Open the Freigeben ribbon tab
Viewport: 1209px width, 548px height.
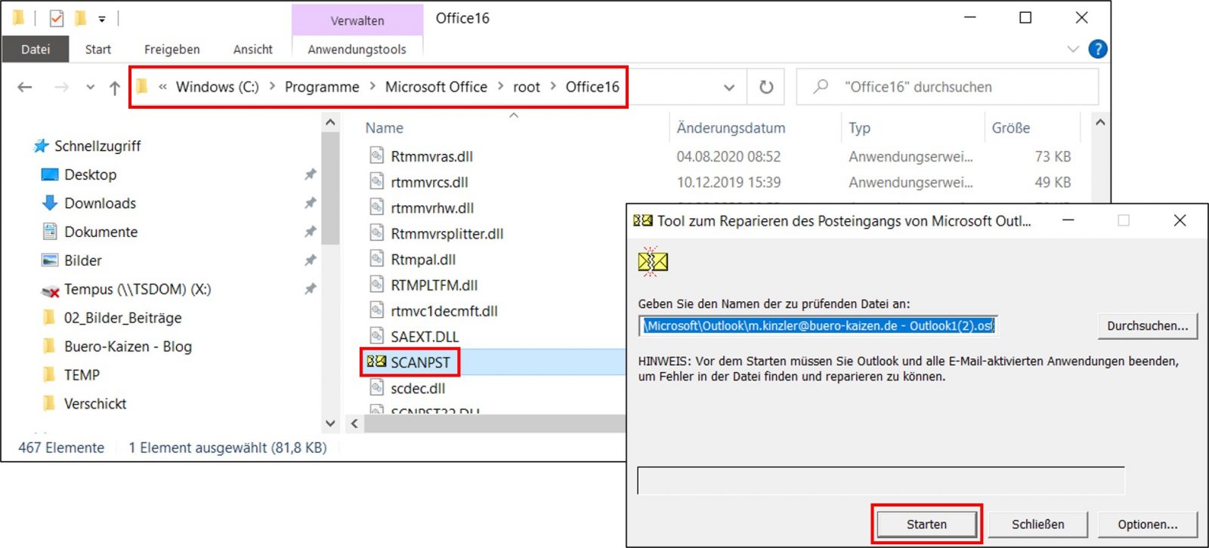(x=172, y=49)
